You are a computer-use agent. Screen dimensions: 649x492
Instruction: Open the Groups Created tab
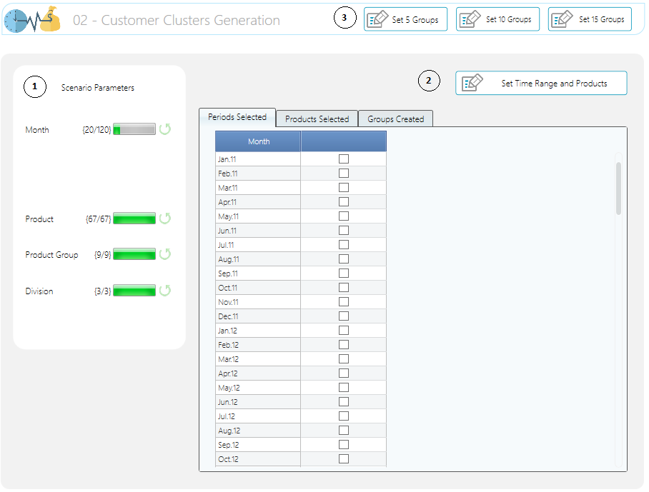click(x=395, y=119)
